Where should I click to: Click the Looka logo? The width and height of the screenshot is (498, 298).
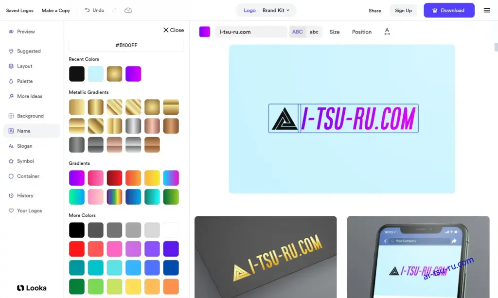[32, 288]
